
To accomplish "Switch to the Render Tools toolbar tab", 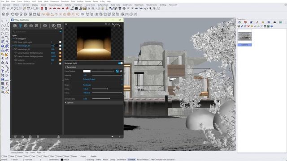I will point(152,5).
